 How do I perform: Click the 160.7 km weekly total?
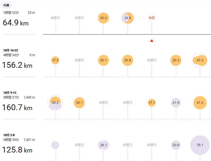click(x=17, y=108)
